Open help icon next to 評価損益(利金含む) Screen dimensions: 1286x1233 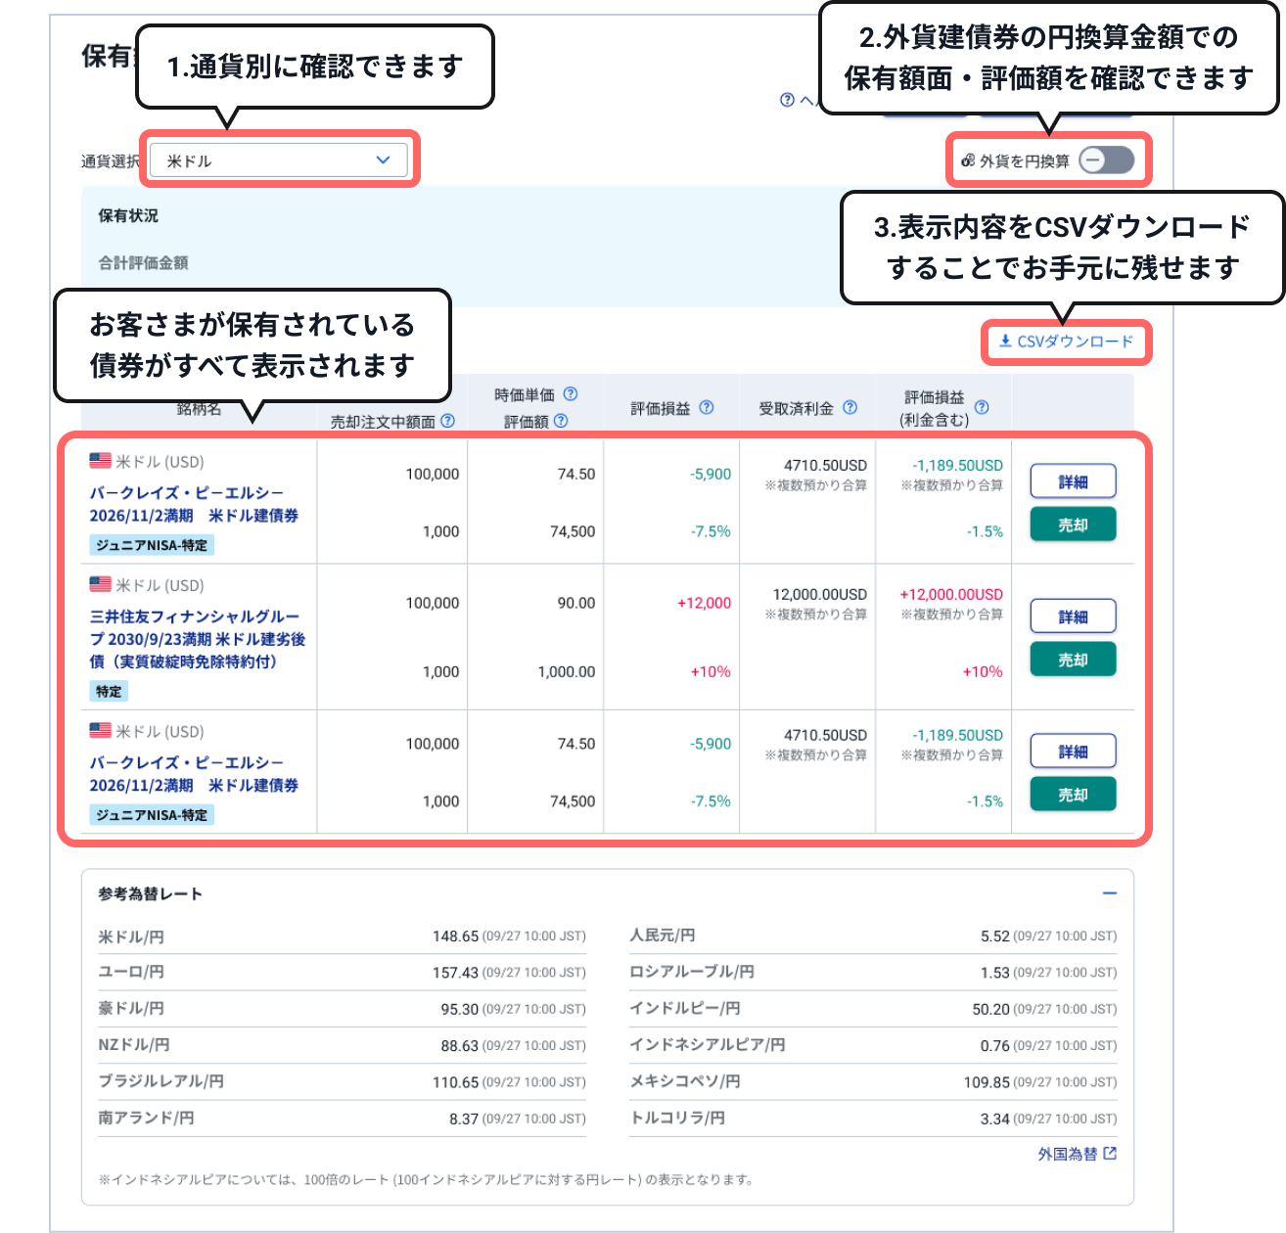pos(982,407)
